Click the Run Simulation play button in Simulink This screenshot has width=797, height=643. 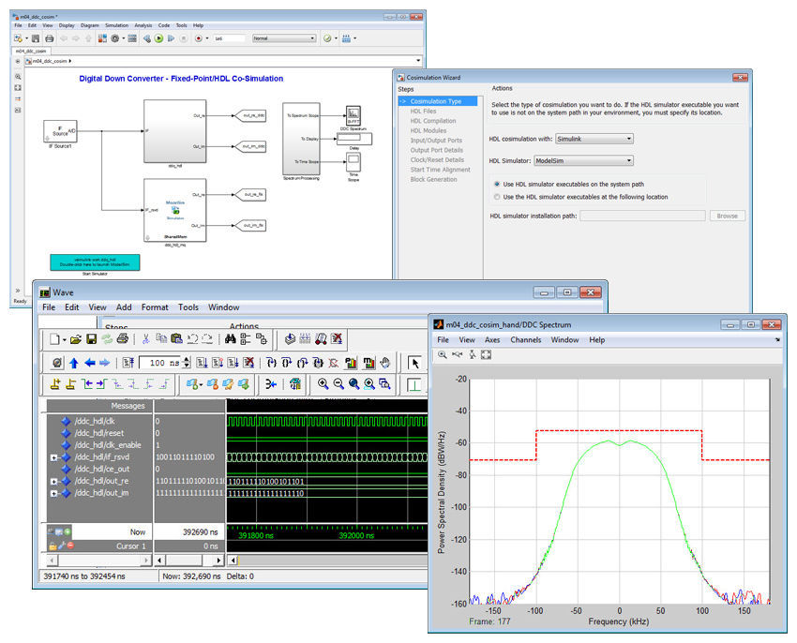158,38
